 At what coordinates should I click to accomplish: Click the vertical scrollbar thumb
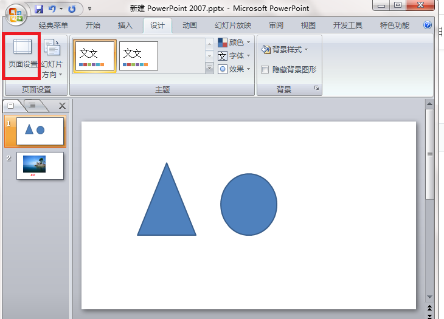429,154
